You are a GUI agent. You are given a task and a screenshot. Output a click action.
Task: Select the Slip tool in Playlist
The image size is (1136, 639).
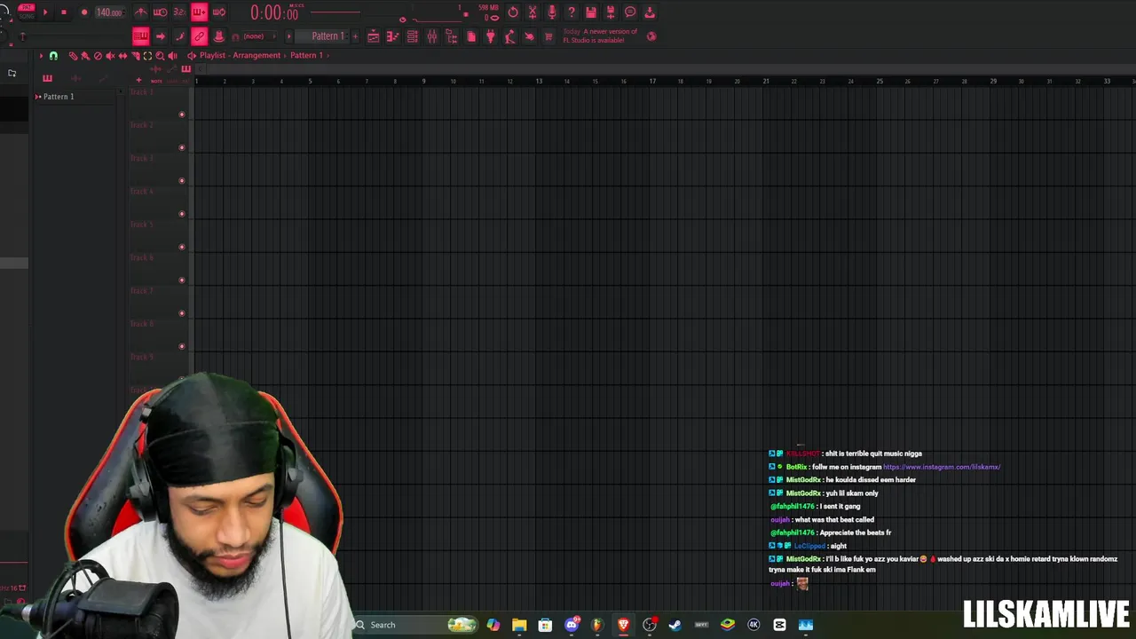click(122, 55)
